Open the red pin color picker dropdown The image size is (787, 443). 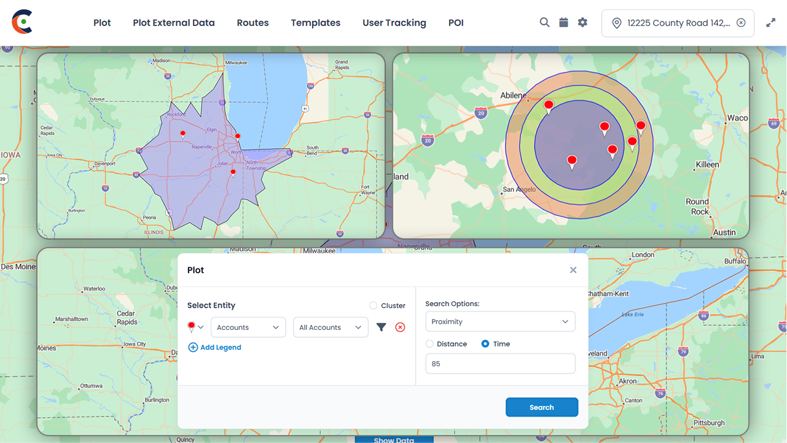tap(196, 327)
